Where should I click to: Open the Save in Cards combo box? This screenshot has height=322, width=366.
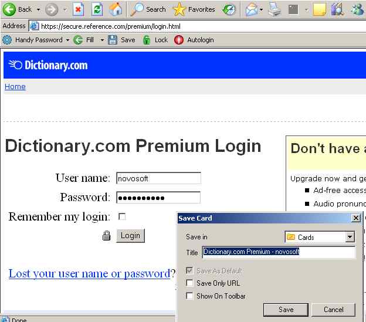(x=320, y=238)
